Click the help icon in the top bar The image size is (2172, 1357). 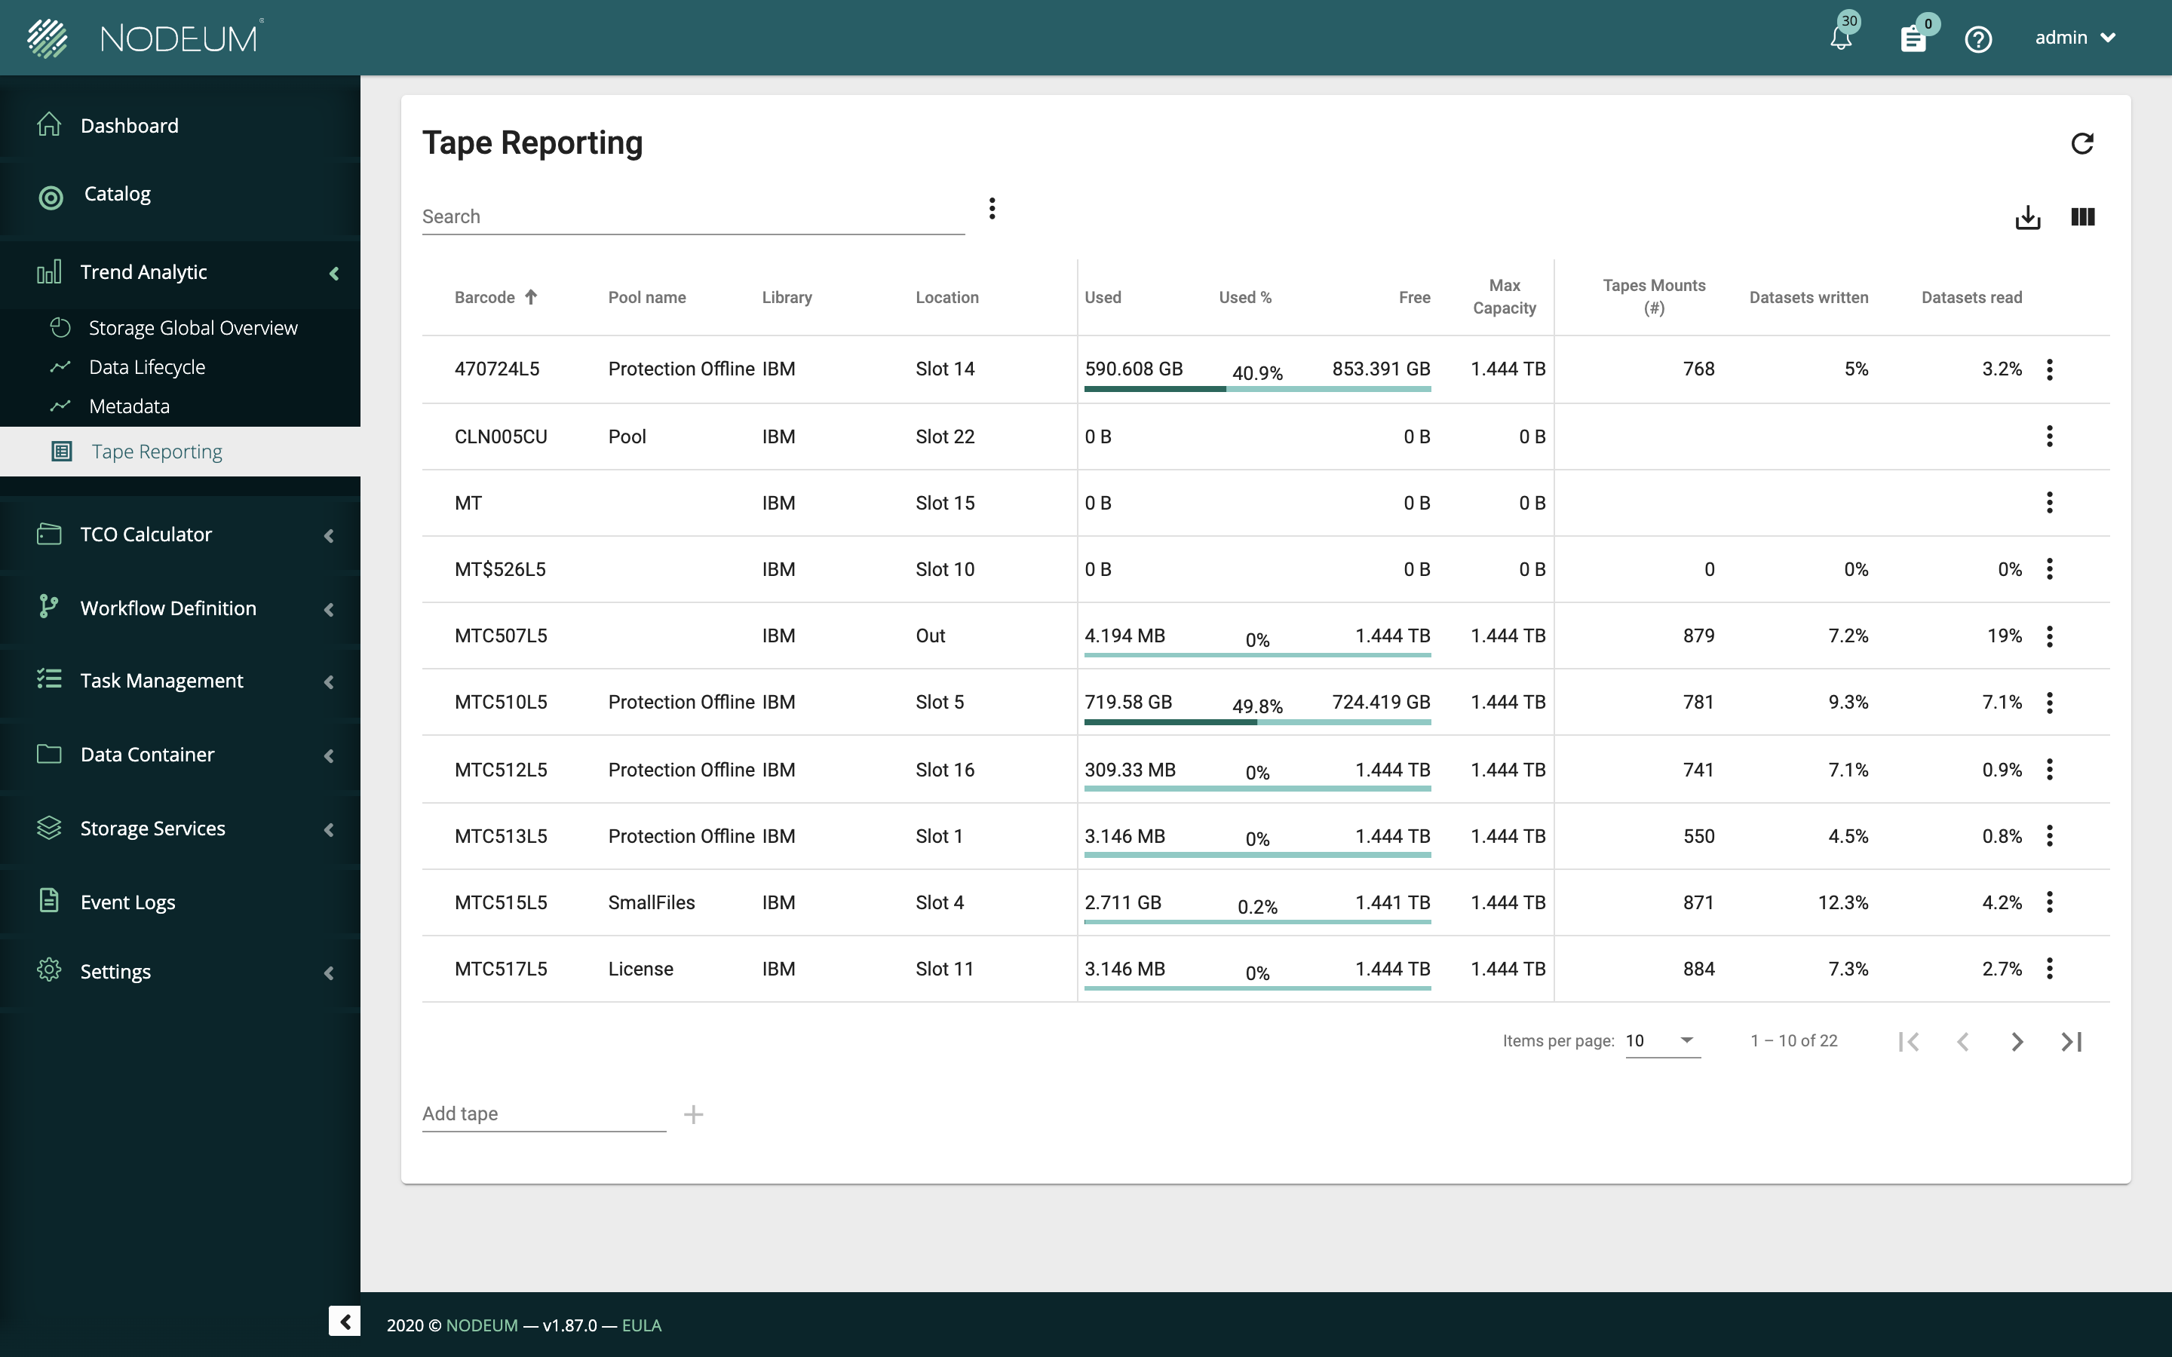pos(1978,38)
